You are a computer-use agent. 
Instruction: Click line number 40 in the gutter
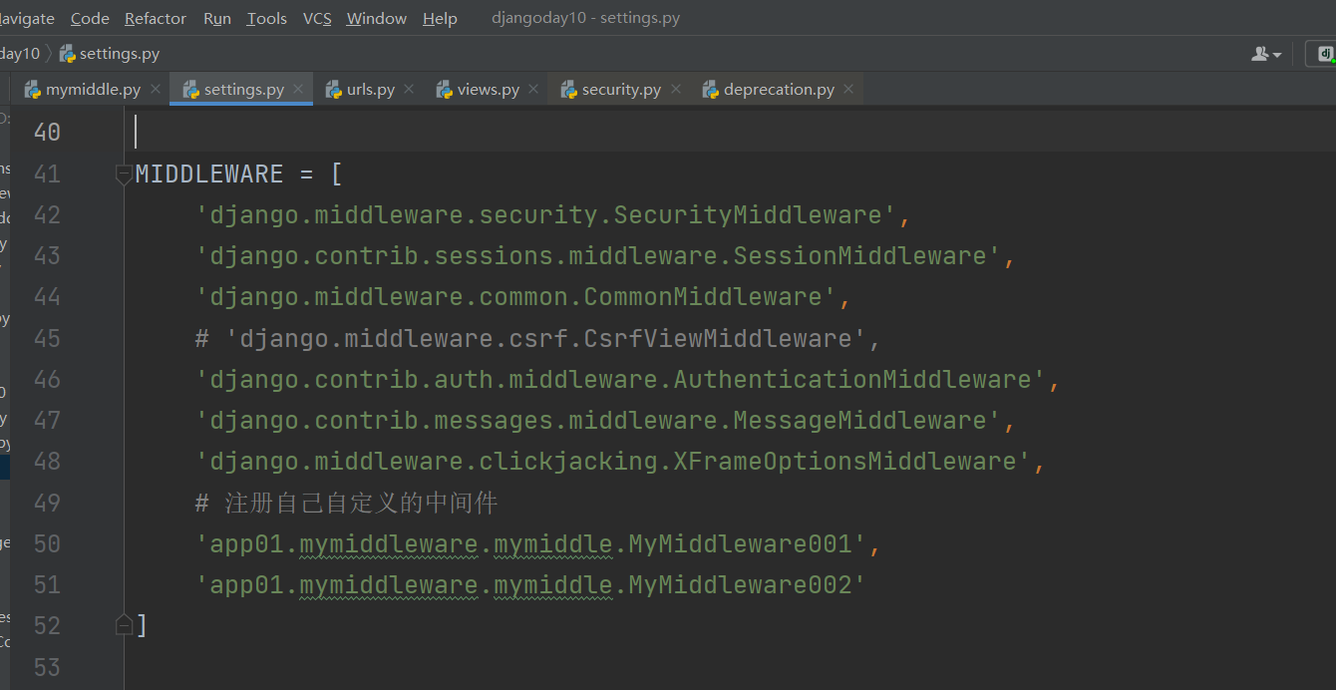47,133
